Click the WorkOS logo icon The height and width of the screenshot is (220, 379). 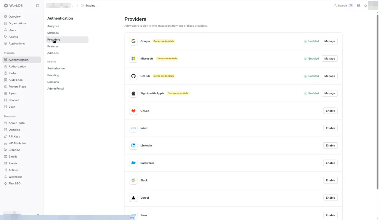click(x=6, y=6)
